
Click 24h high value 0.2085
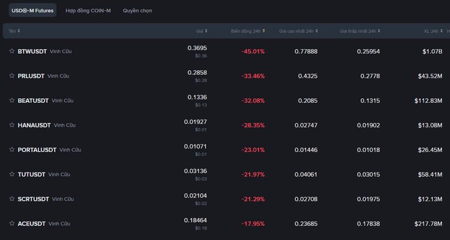coord(308,101)
